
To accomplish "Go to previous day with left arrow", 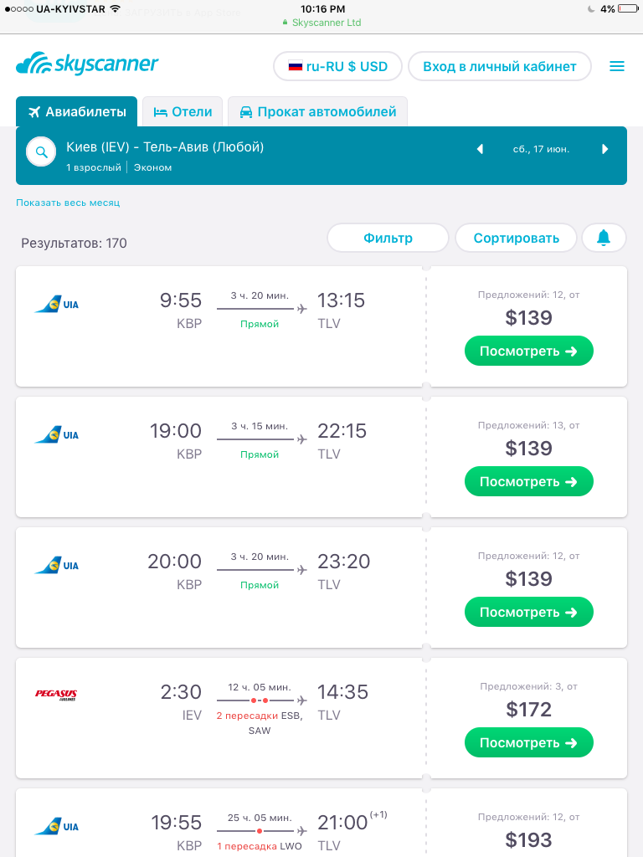I will click(480, 149).
